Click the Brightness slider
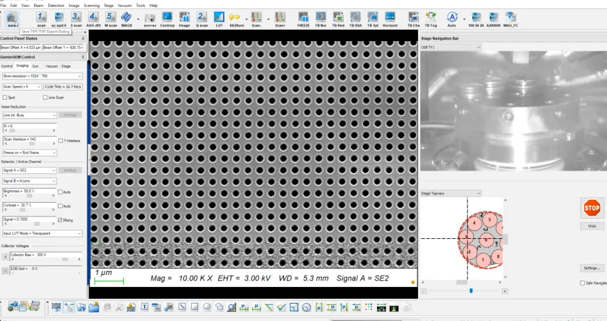The height and width of the screenshot is (321, 607). (x=29, y=196)
